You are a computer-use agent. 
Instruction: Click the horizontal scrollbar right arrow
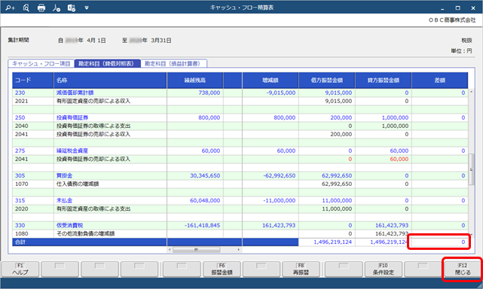pyautogui.click(x=238, y=250)
